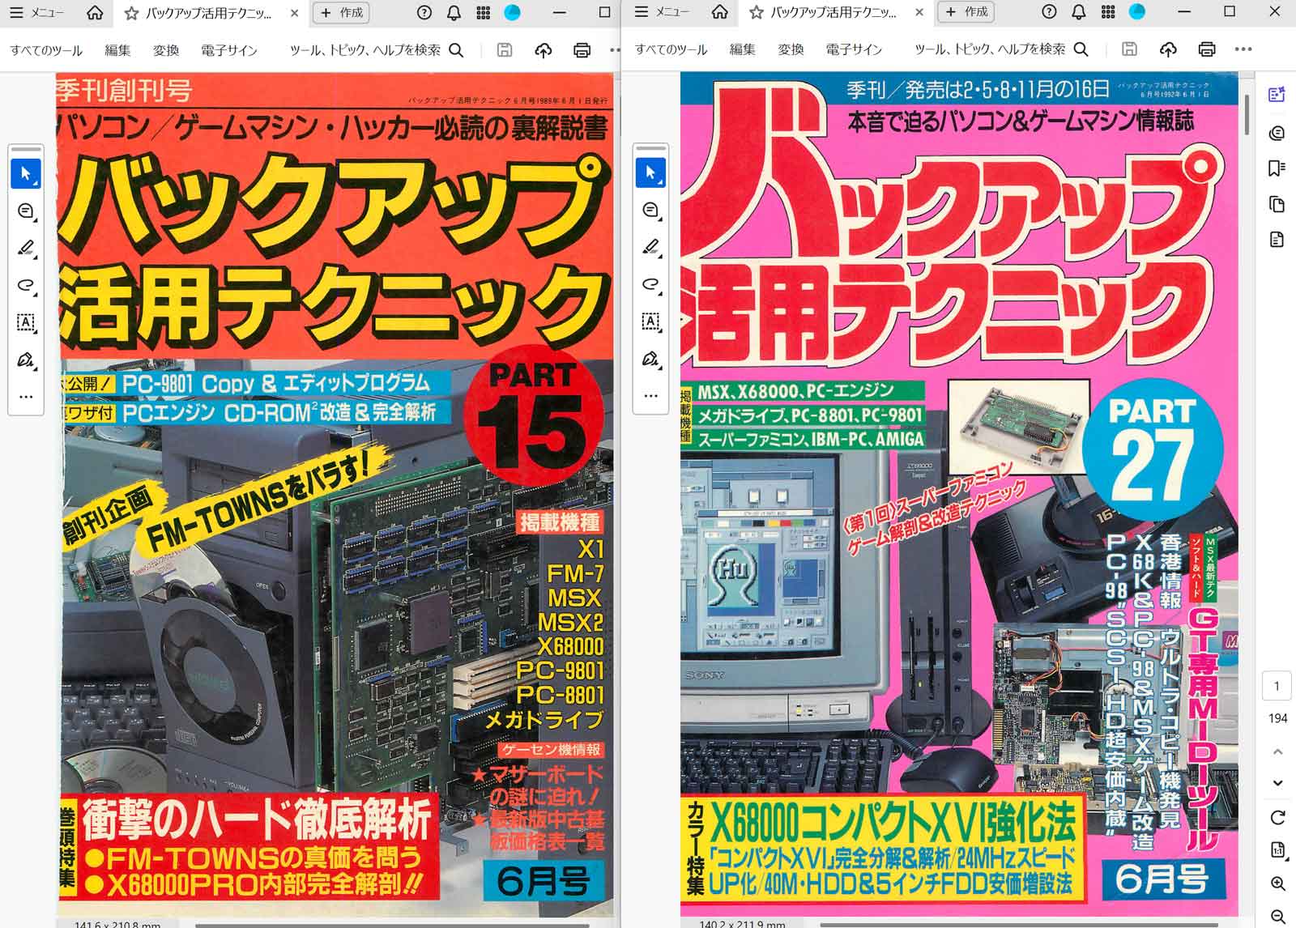This screenshot has height=928, width=1296.
Task: Expand the more tools ellipsis in left tool panel
Action: pyautogui.click(x=26, y=397)
